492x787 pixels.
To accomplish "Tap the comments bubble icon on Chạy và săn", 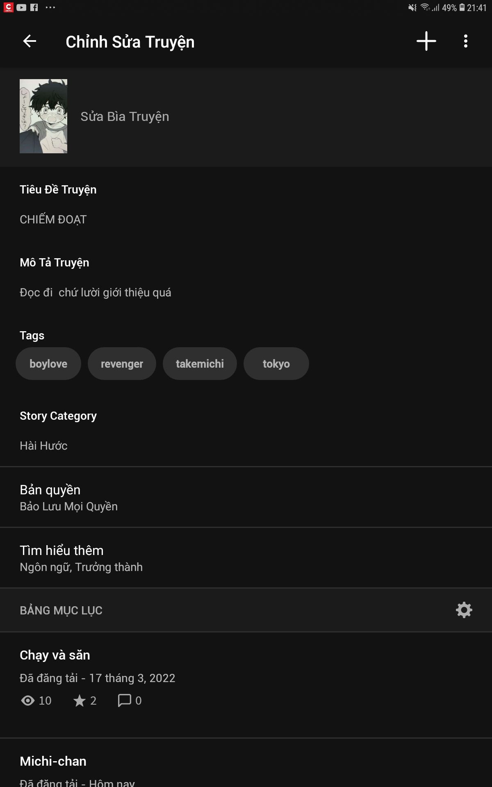I will (x=124, y=701).
